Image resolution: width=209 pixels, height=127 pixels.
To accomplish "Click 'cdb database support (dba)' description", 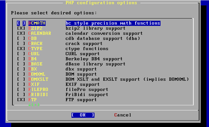I will click(x=103, y=39).
